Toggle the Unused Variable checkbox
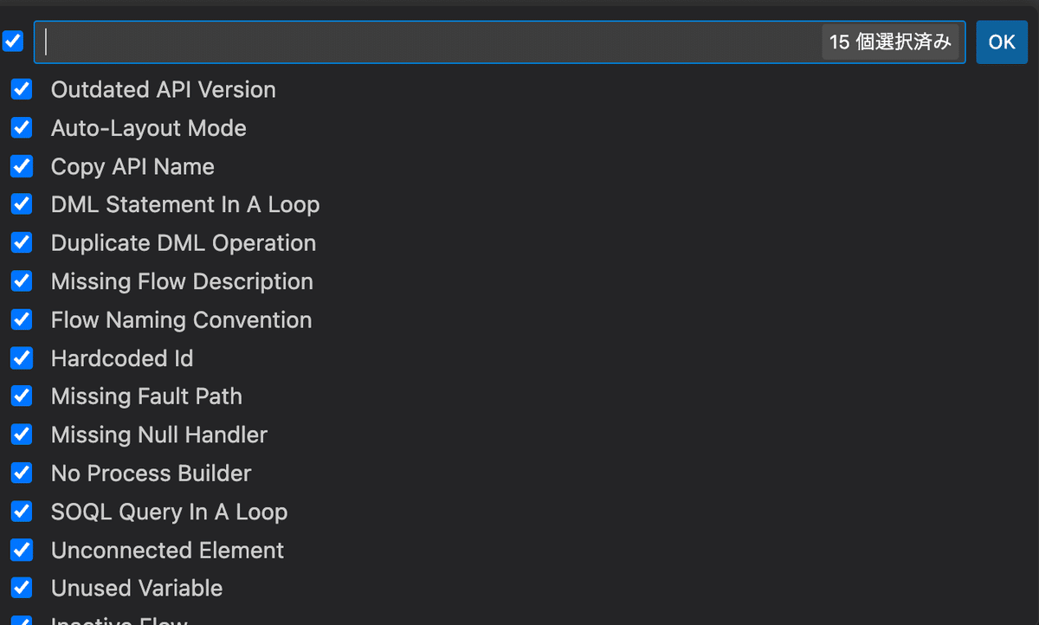This screenshot has height=625, width=1039. [x=21, y=588]
